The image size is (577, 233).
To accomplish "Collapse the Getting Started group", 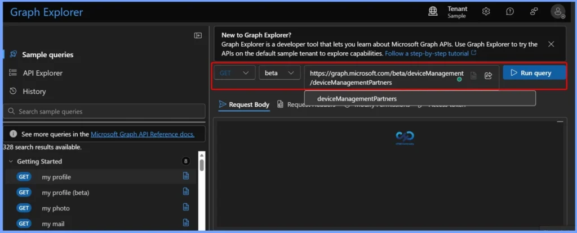I will click(11, 162).
